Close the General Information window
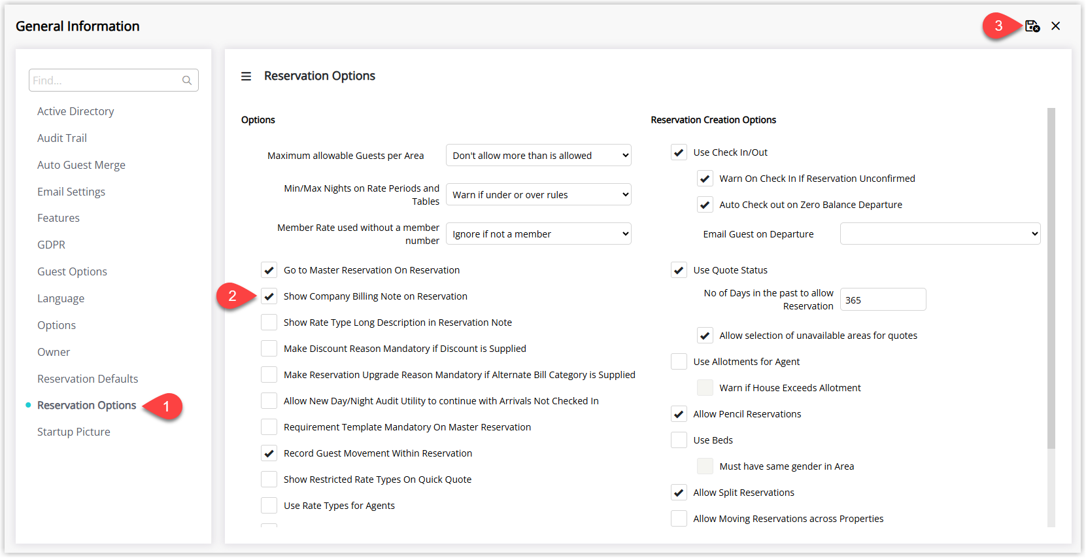The width and height of the screenshot is (1086, 558). [x=1055, y=26]
